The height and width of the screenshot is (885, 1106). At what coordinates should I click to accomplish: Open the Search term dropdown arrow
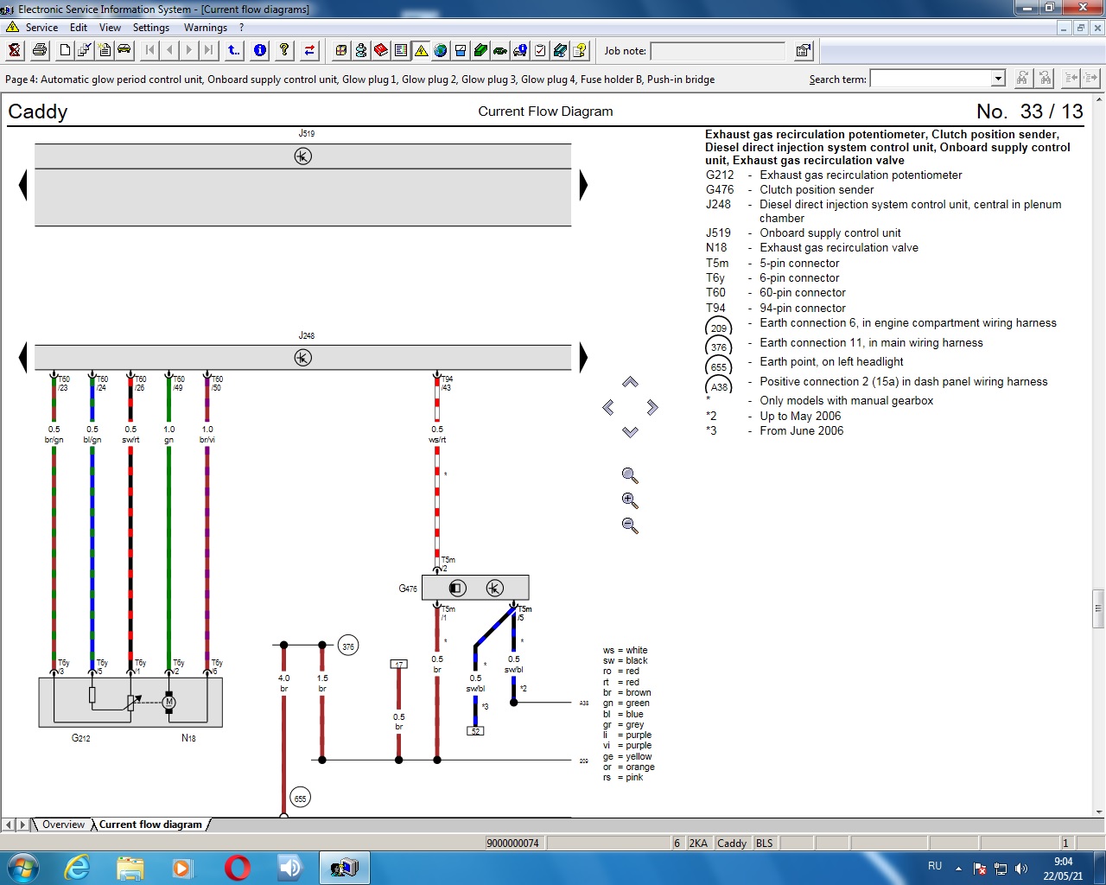click(x=999, y=79)
